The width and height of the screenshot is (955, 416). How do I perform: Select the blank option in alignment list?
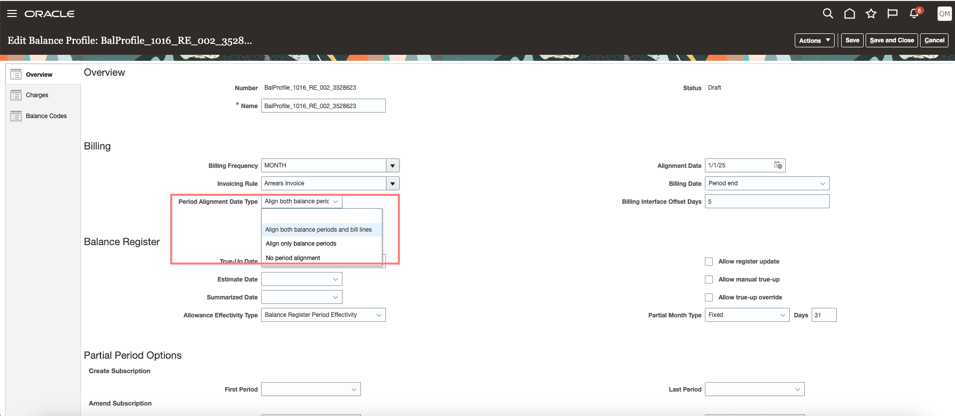point(321,216)
